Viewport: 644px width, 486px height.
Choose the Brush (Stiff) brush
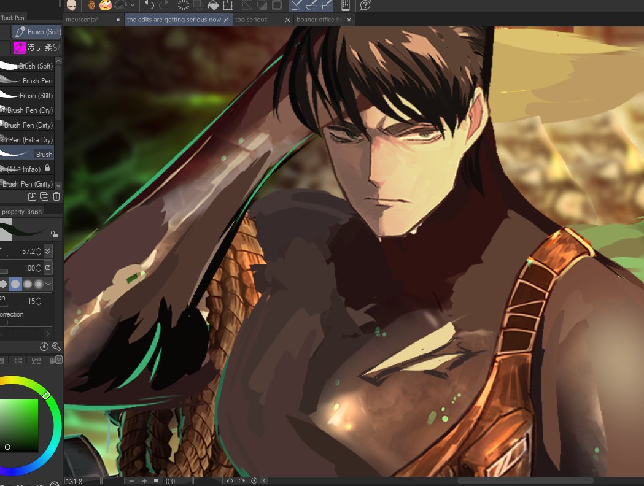click(x=26, y=95)
